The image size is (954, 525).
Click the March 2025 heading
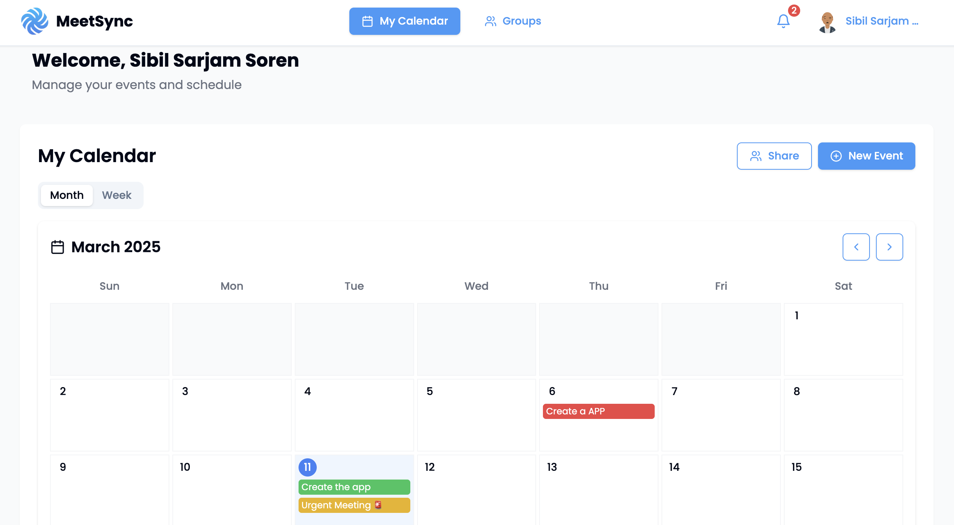click(x=116, y=247)
